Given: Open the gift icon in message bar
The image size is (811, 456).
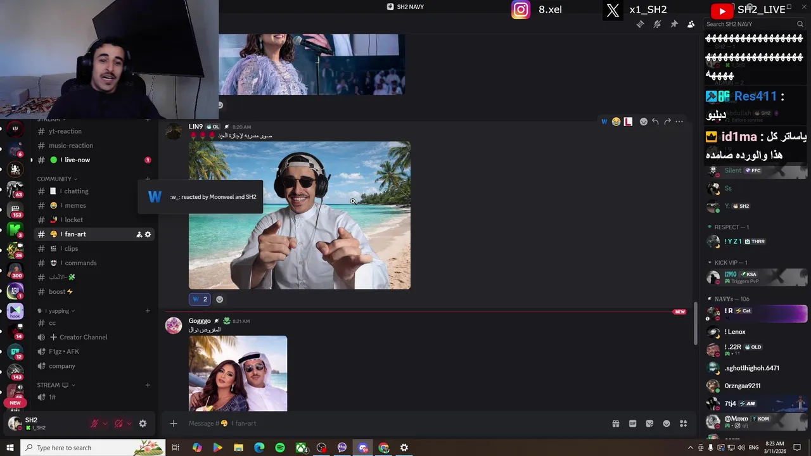Looking at the screenshot, I should [616, 424].
